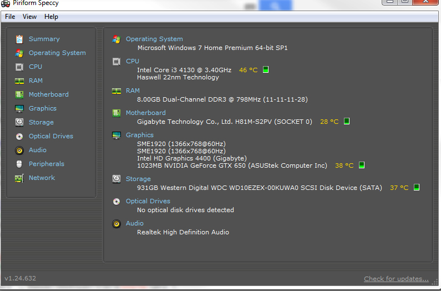Screen dimensions: 441x291
Task: Click the Graphics monitor icon in sidebar
Action: pyautogui.click(x=19, y=108)
